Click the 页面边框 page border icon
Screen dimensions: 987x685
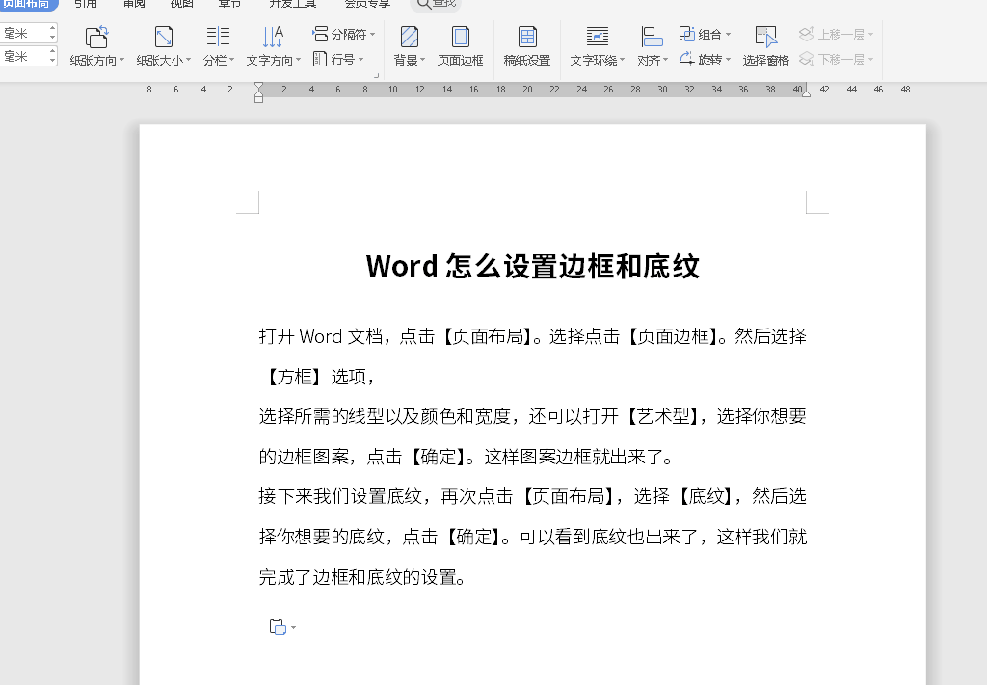(x=460, y=38)
